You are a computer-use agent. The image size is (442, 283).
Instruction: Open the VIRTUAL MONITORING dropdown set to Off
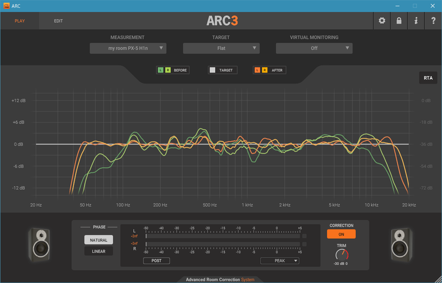tap(314, 48)
